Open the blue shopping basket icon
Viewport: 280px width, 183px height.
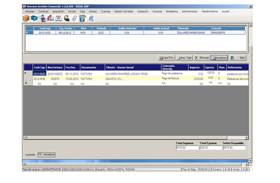point(34,19)
